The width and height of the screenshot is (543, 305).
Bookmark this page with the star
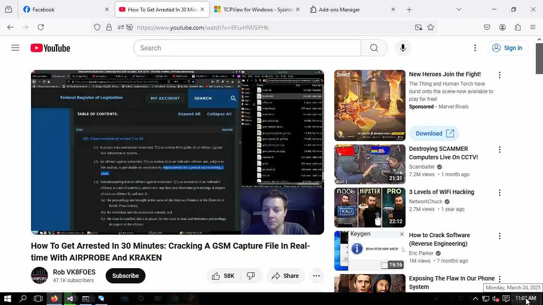431,27
